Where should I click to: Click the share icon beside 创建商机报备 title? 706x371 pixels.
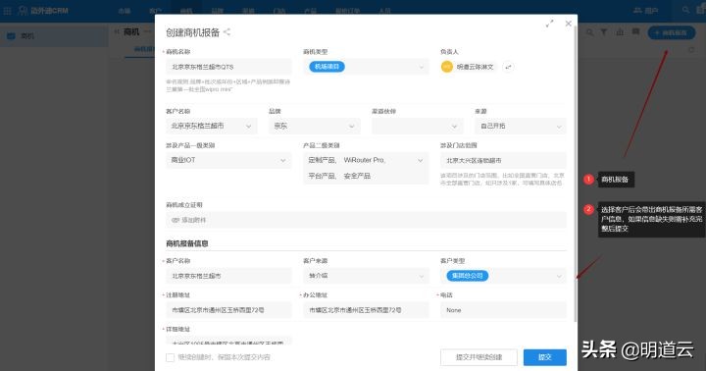[x=227, y=32]
